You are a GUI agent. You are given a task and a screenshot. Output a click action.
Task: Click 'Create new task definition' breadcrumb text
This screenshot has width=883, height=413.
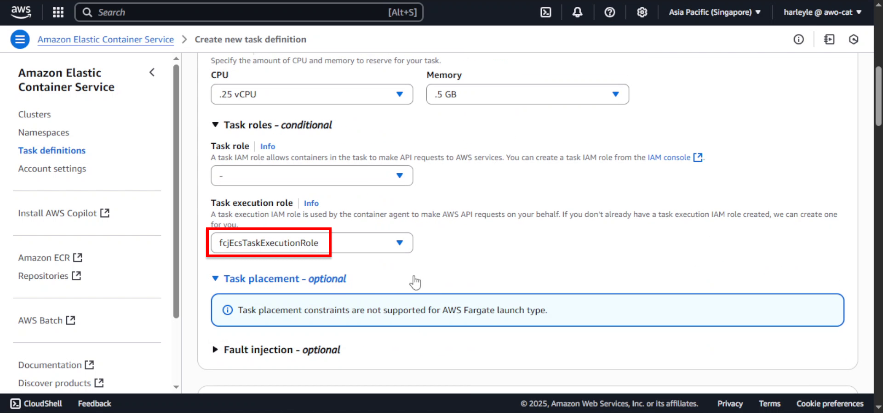click(250, 40)
